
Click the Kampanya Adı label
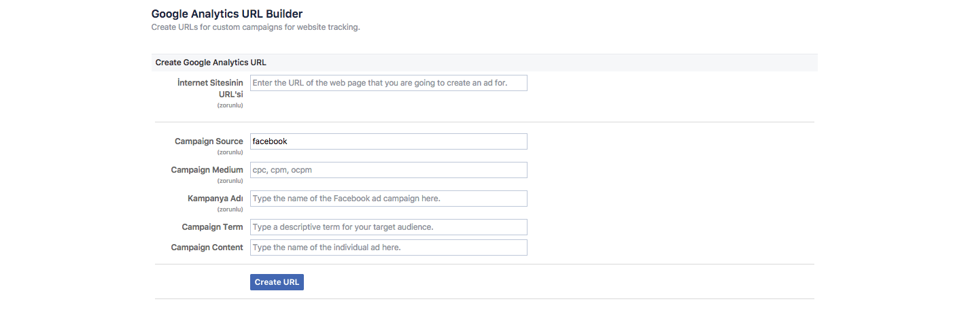point(215,199)
